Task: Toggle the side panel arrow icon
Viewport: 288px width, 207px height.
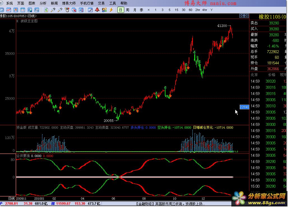Action: click(x=81, y=10)
